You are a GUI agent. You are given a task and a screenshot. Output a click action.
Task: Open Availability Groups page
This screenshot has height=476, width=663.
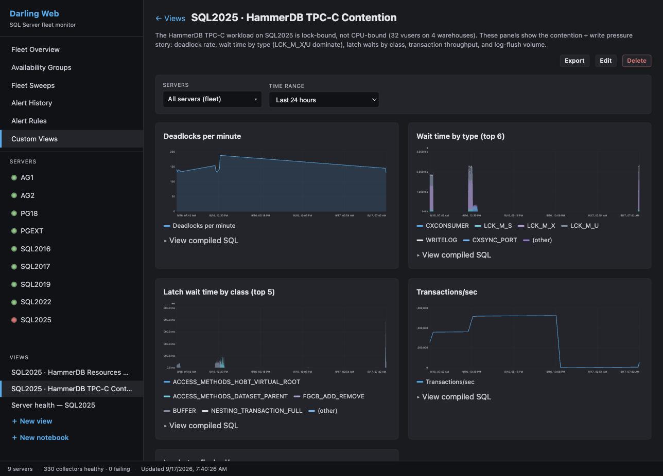pos(72,67)
